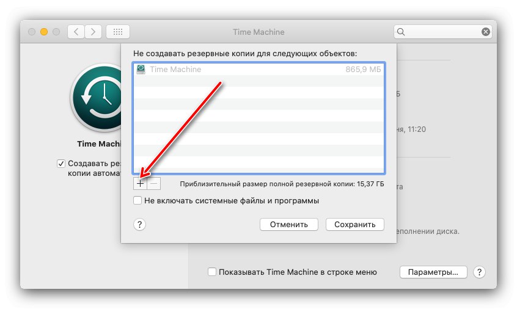Click the yellow minimize window button

tap(44, 32)
